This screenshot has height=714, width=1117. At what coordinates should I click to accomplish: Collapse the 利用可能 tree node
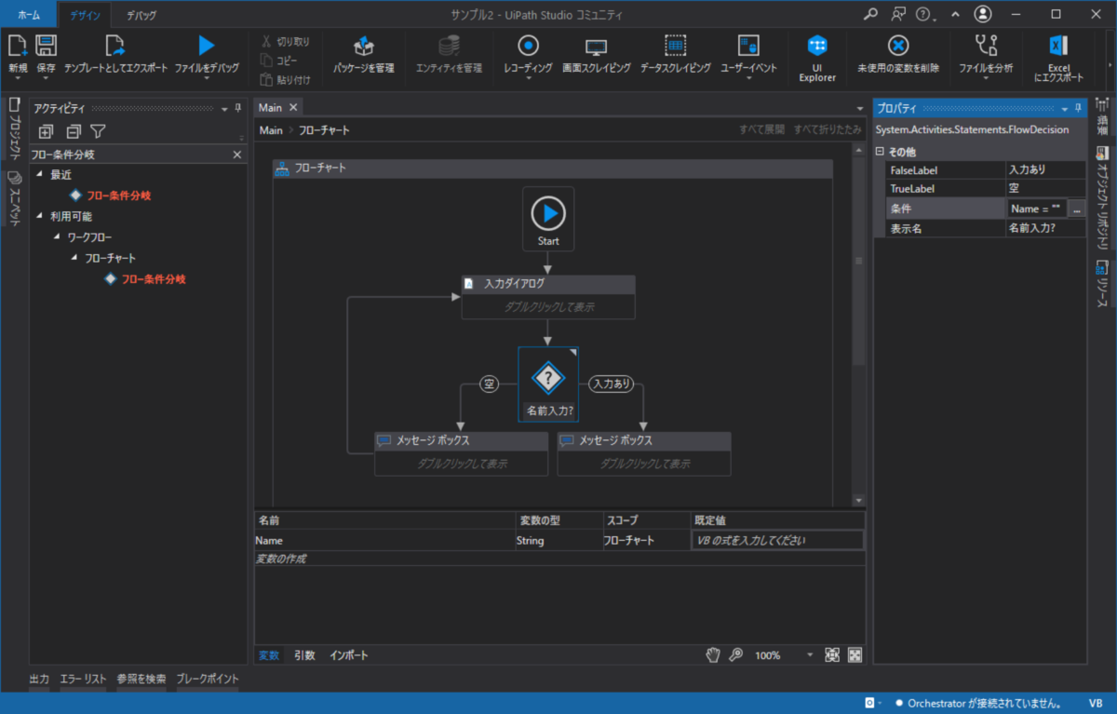coord(39,216)
